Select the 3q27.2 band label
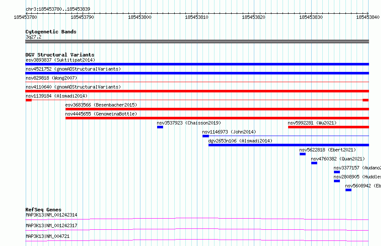The height and width of the screenshot is (246, 381). tap(33, 37)
